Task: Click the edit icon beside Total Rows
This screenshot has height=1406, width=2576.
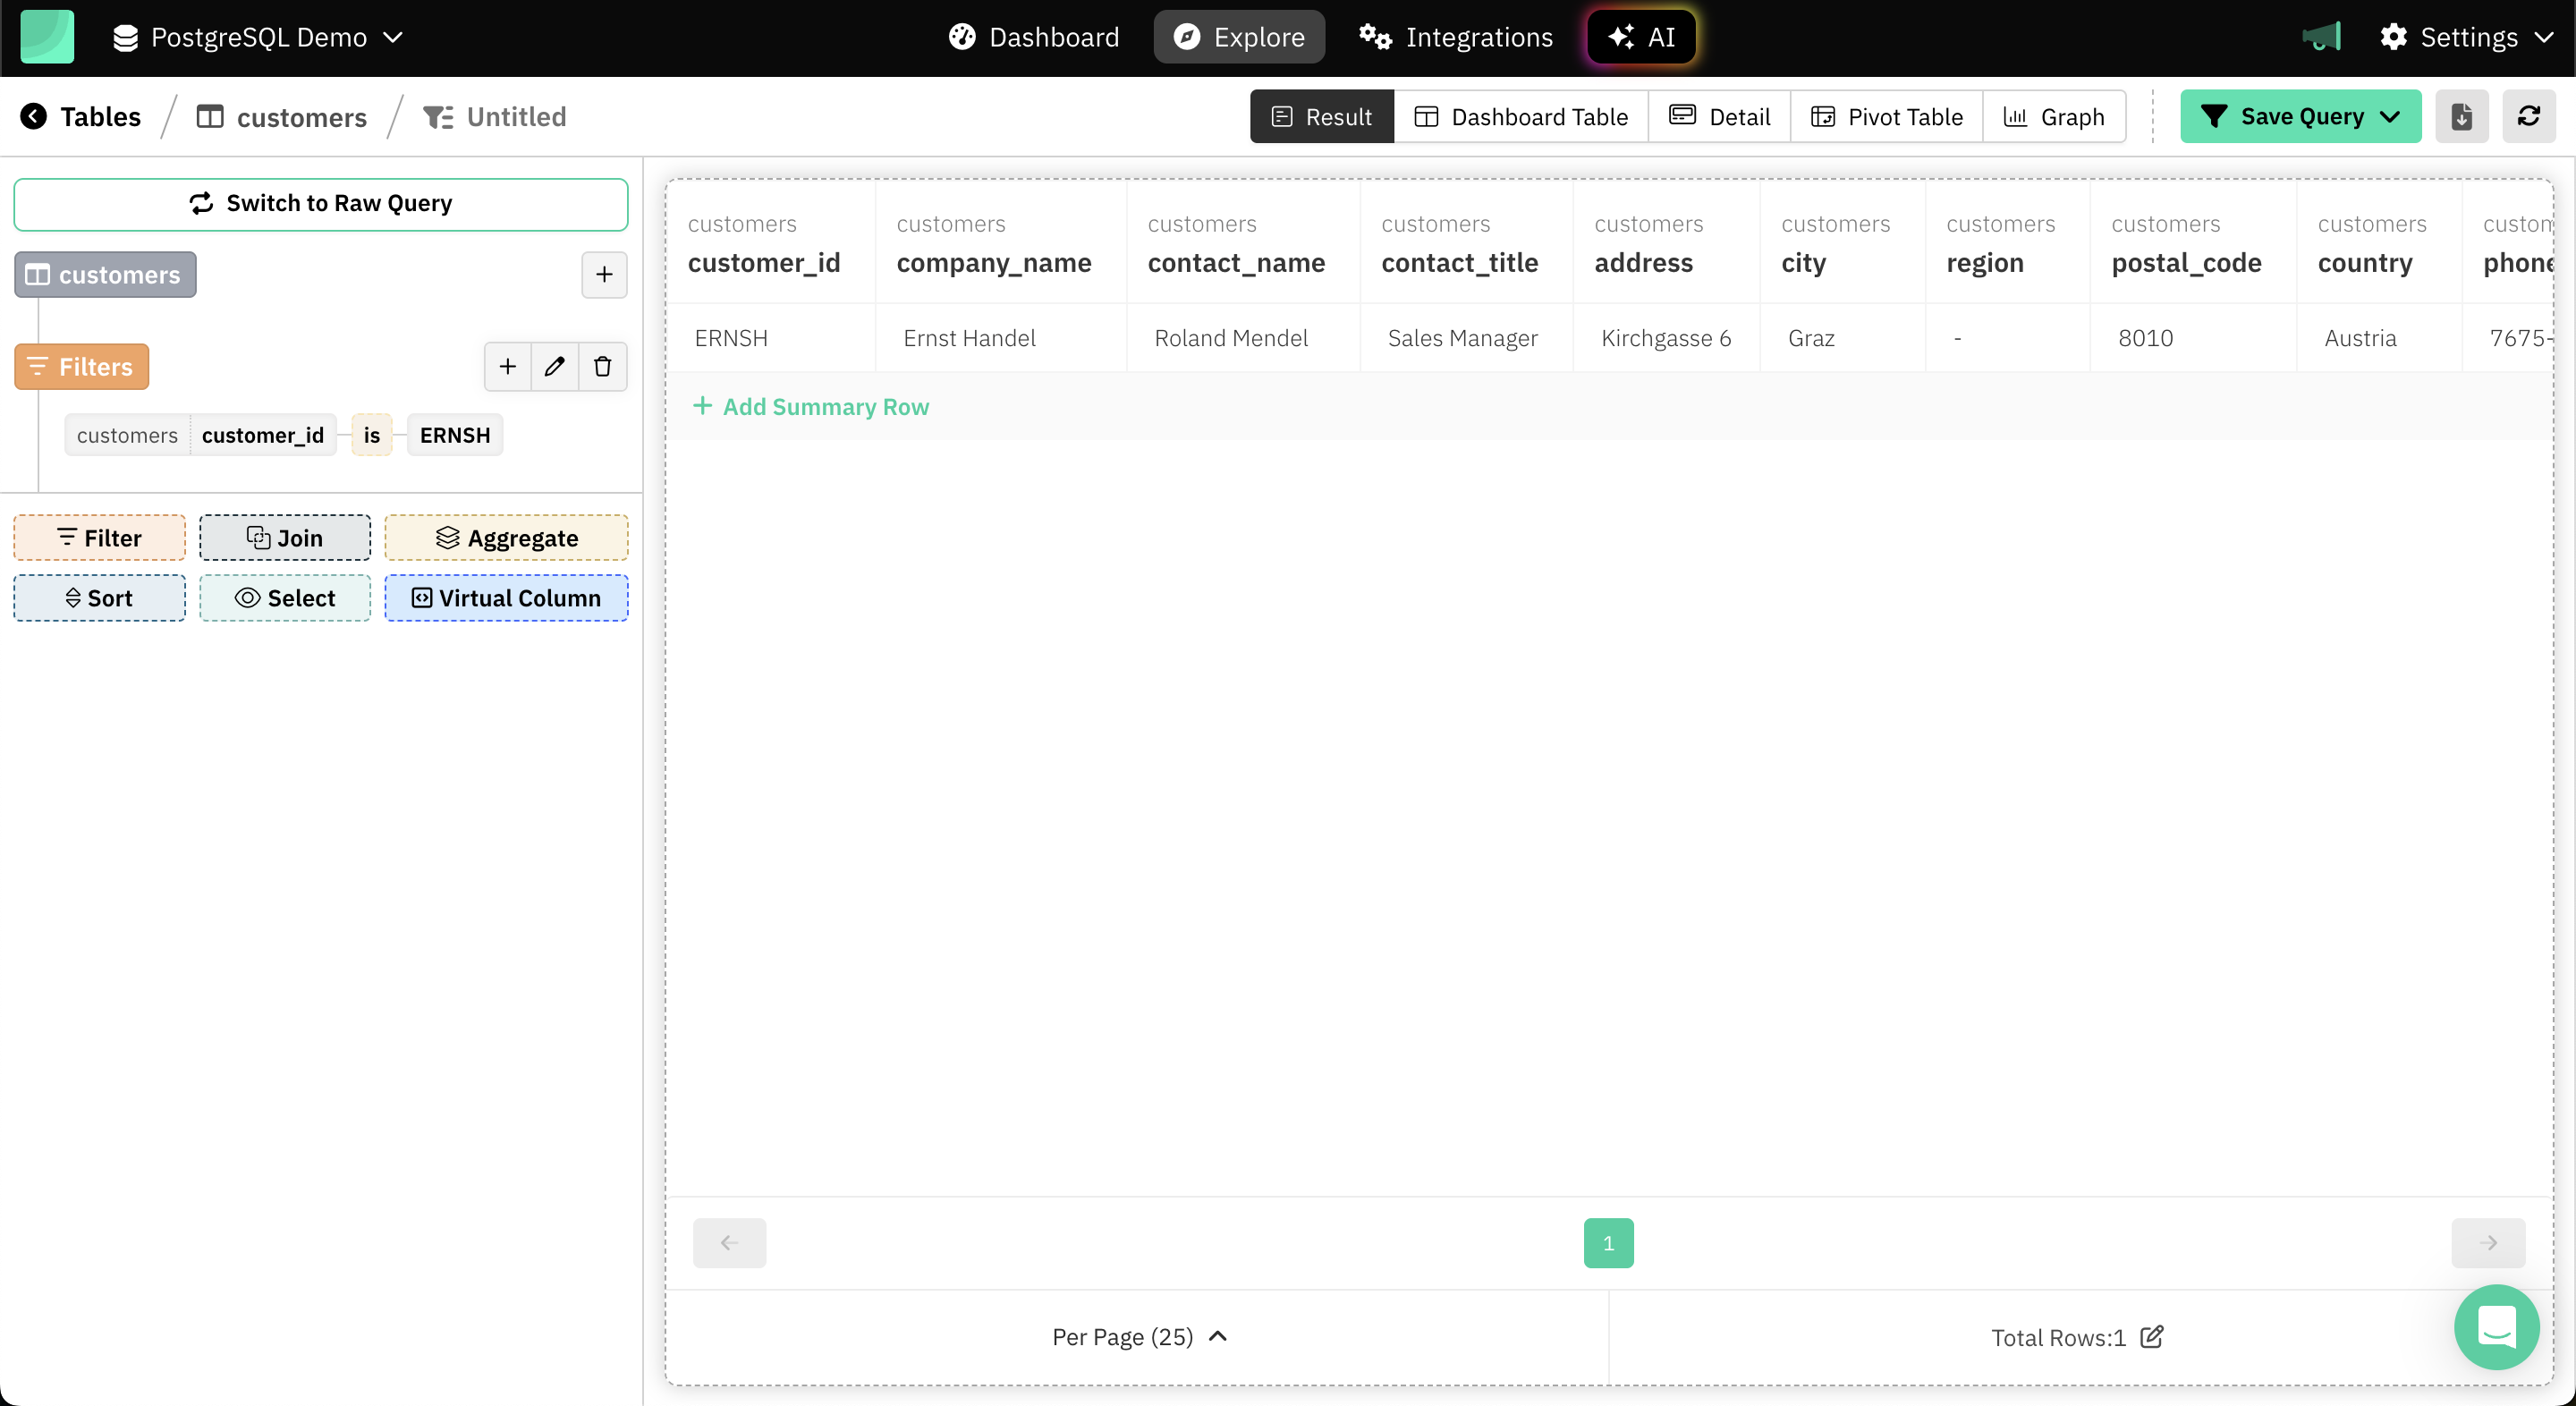Action: (2152, 1337)
